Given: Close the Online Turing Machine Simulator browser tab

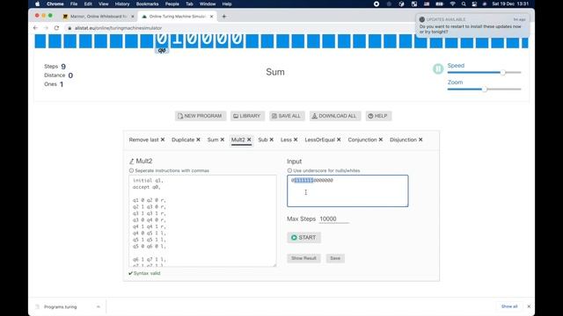Looking at the screenshot, I should (x=211, y=17).
